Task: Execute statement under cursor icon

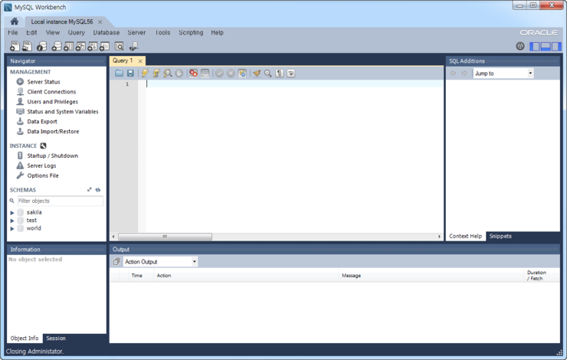Action: [x=156, y=74]
